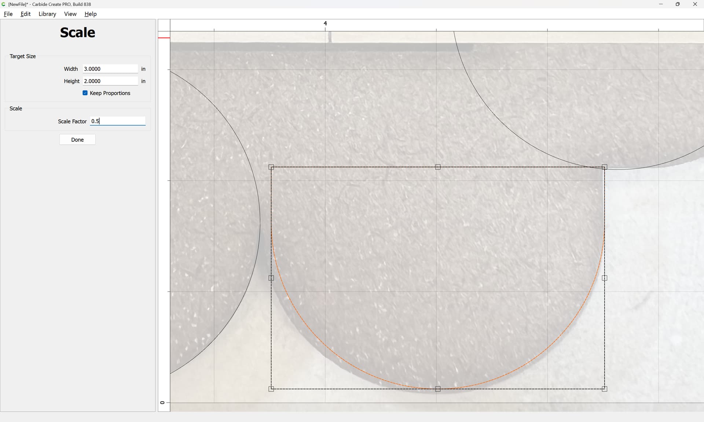Open the Library menu
Screen dimensions: 704x422
47,14
